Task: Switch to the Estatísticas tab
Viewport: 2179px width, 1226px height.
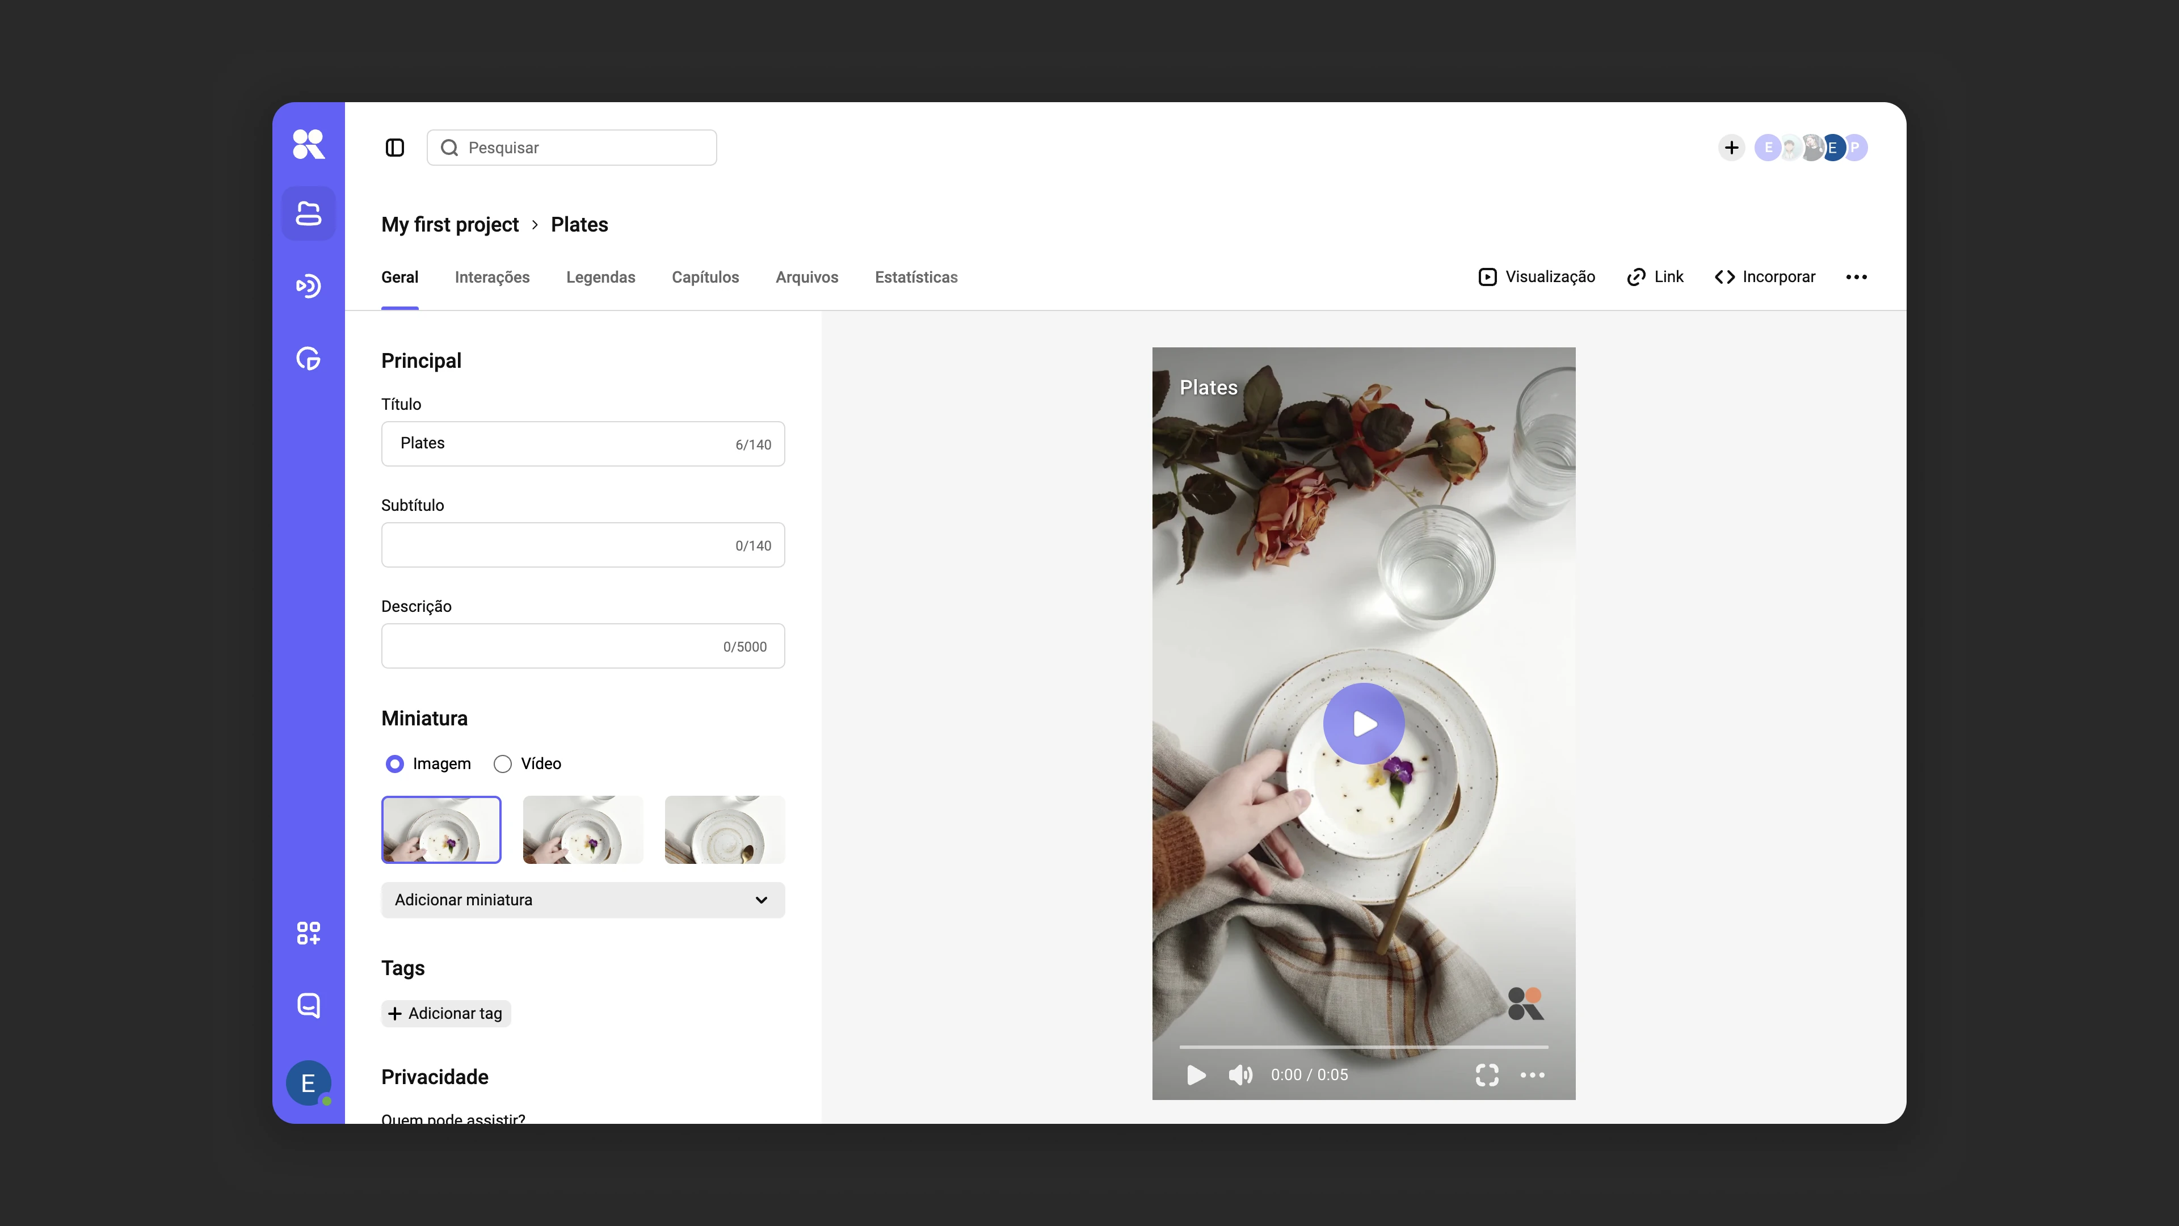Action: pyautogui.click(x=916, y=278)
